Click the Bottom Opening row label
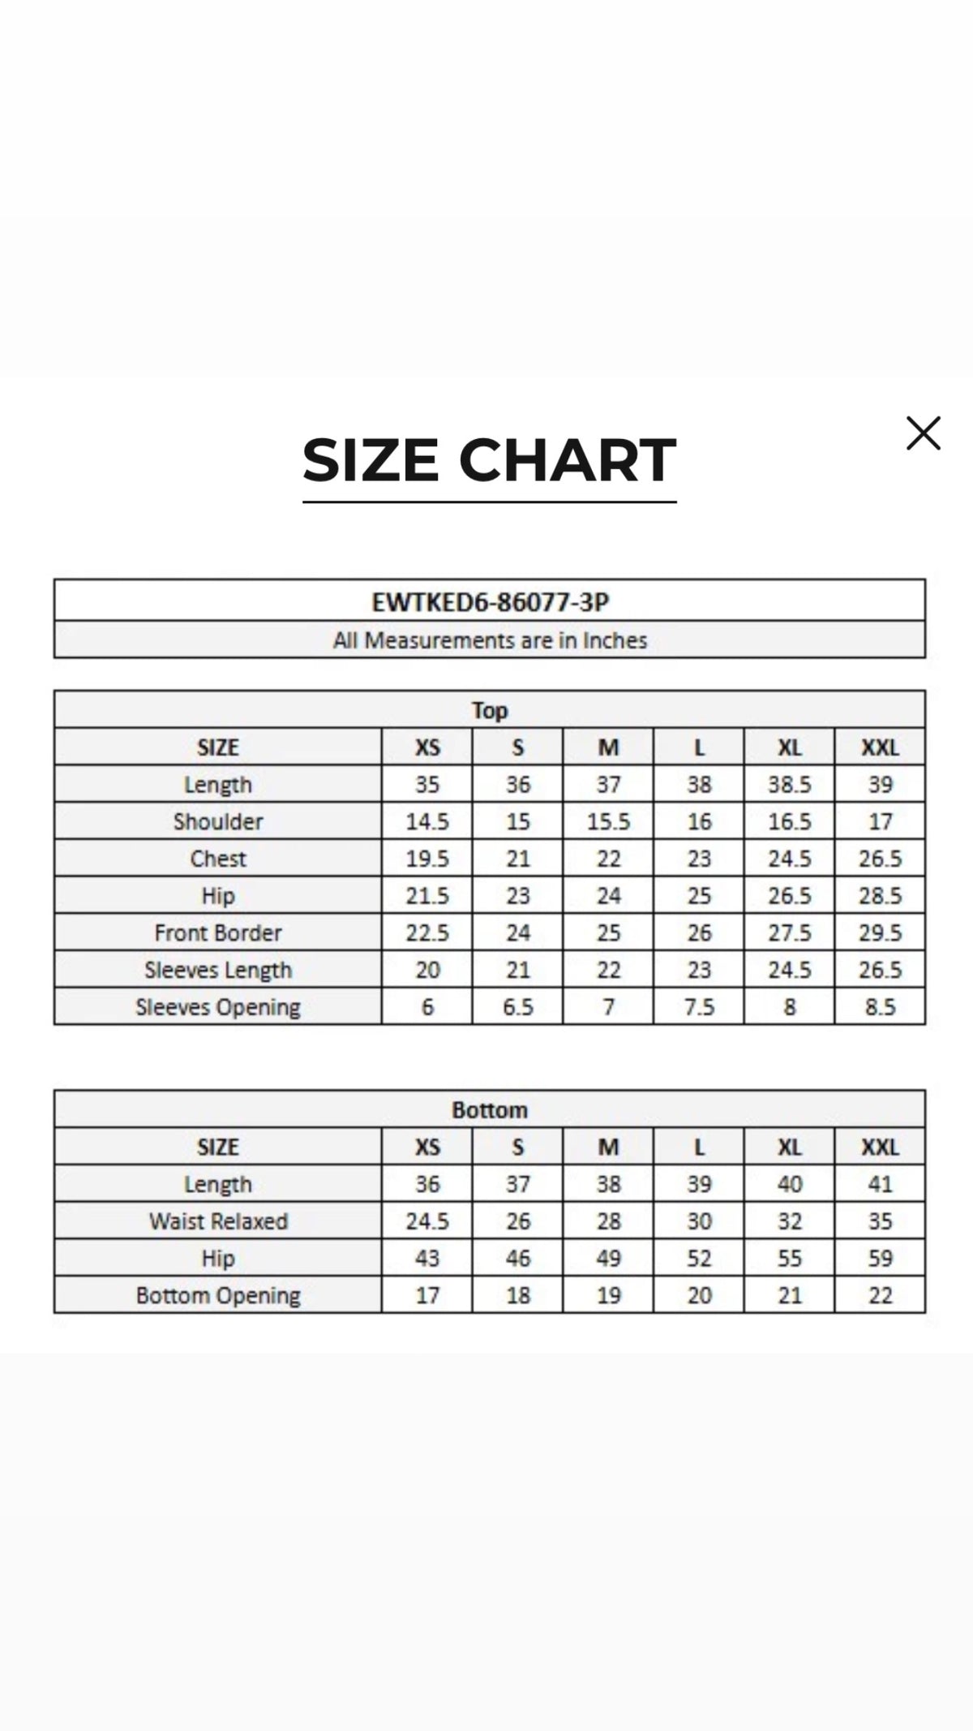973x1731 pixels. (218, 1295)
